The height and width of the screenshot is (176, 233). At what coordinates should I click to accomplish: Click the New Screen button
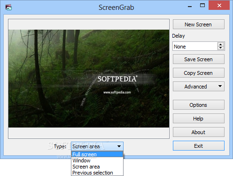[199, 24]
